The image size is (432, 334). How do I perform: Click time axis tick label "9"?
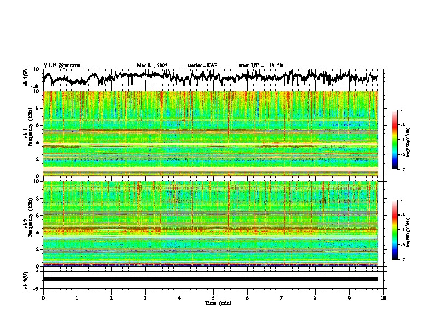tap(349, 298)
